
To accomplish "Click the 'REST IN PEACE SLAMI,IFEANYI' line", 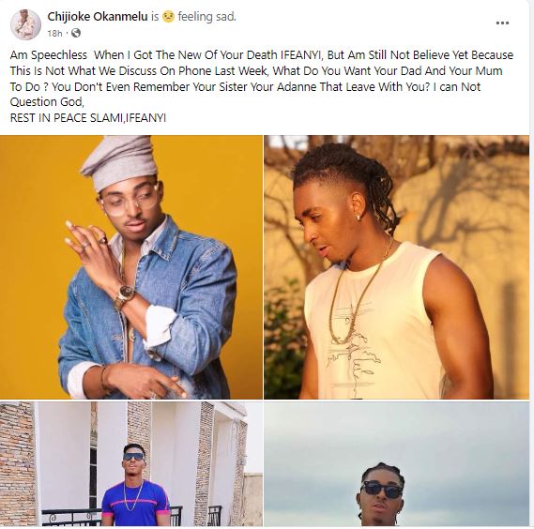I will pos(88,118).
